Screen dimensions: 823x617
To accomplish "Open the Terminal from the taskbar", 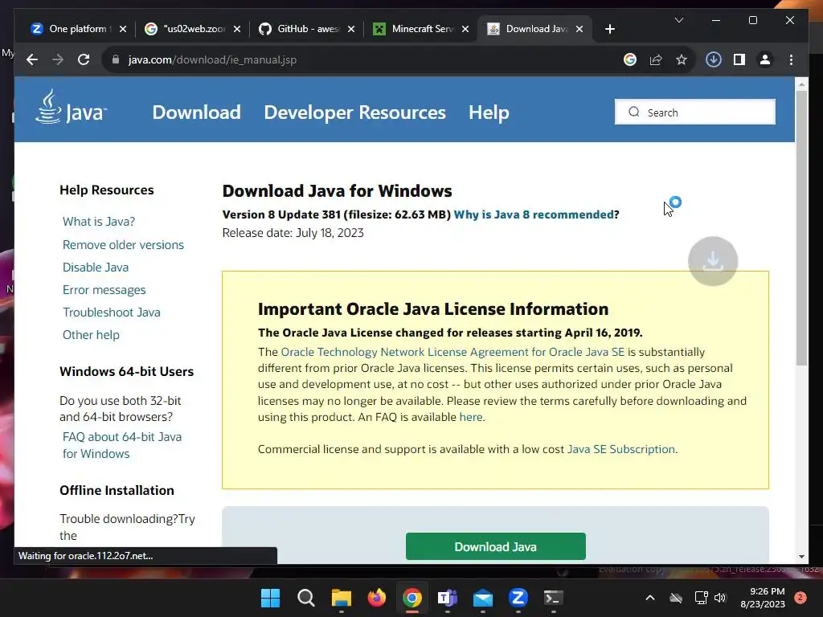I will tap(553, 598).
